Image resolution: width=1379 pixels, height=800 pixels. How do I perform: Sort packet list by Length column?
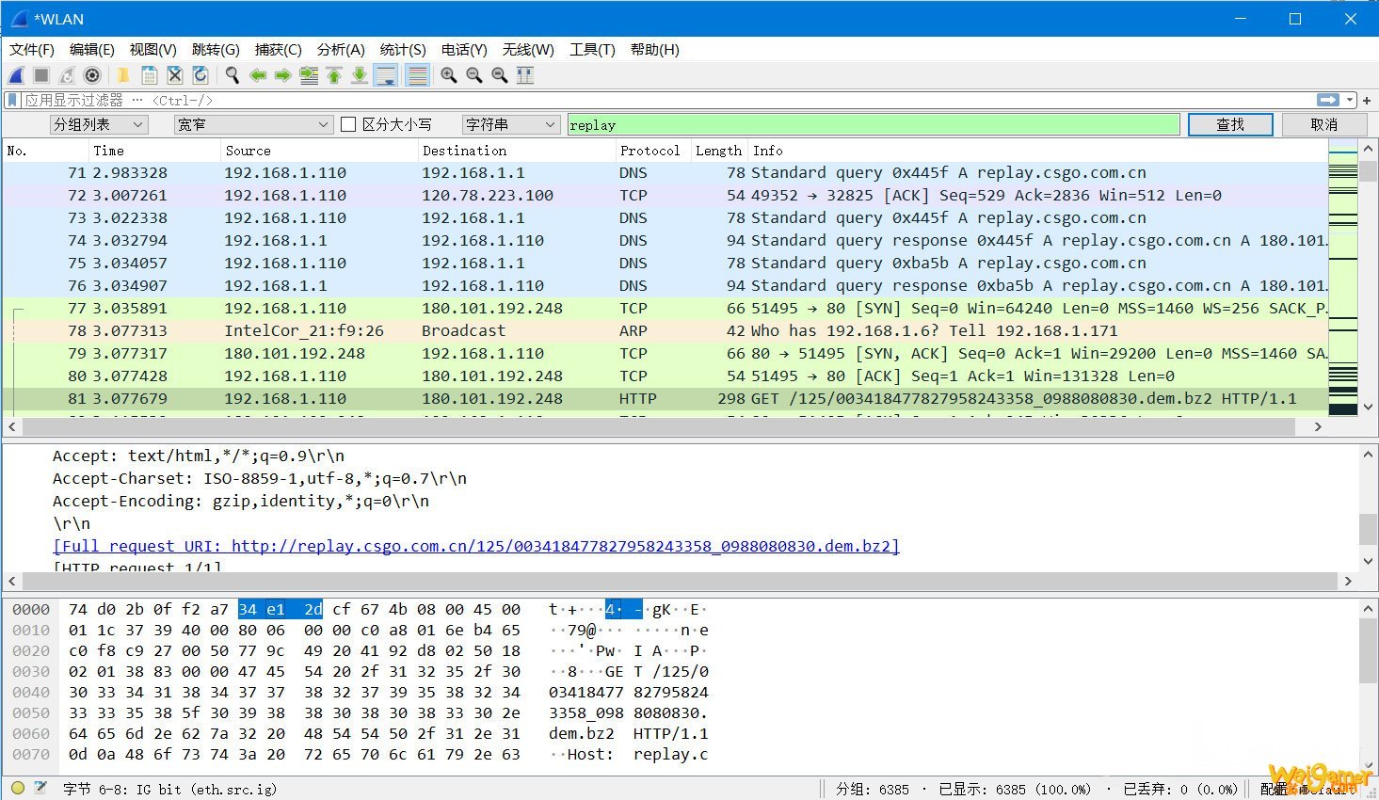pyautogui.click(x=719, y=151)
